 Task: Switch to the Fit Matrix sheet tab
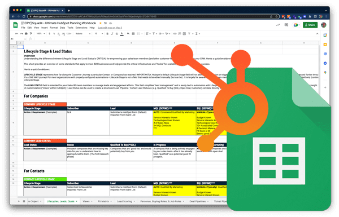[105, 201]
